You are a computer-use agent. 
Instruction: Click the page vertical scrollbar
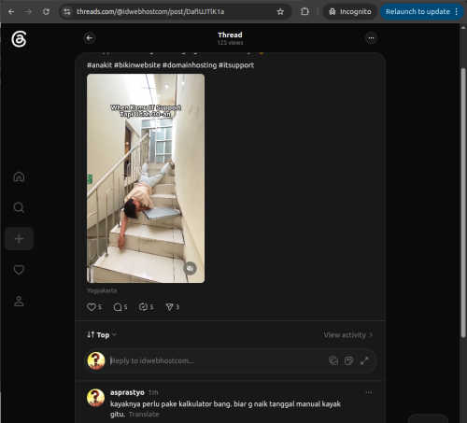463,203
